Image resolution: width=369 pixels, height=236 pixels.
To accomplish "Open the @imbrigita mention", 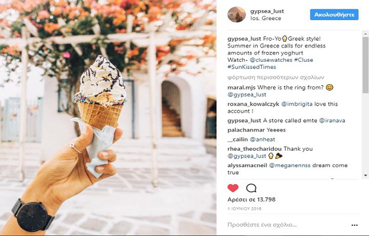I will point(297,104).
